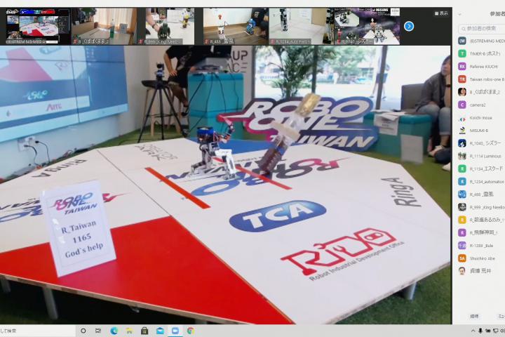Click the Windows taskbar search box
Screen dimensions: 505x337
38,331
